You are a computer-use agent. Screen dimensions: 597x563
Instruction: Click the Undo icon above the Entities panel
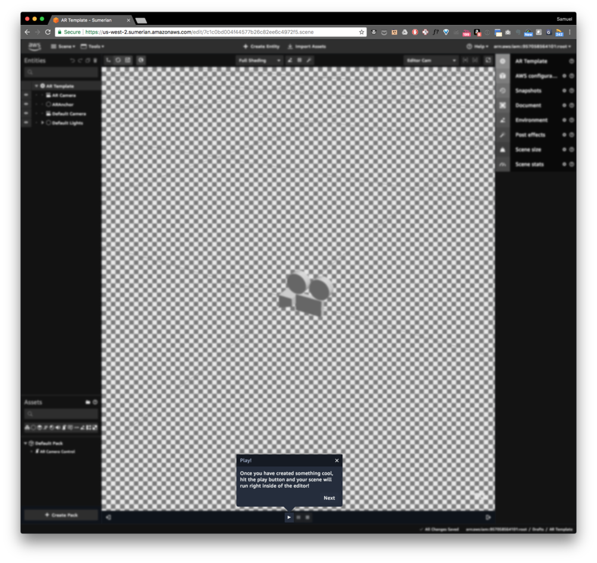72,60
